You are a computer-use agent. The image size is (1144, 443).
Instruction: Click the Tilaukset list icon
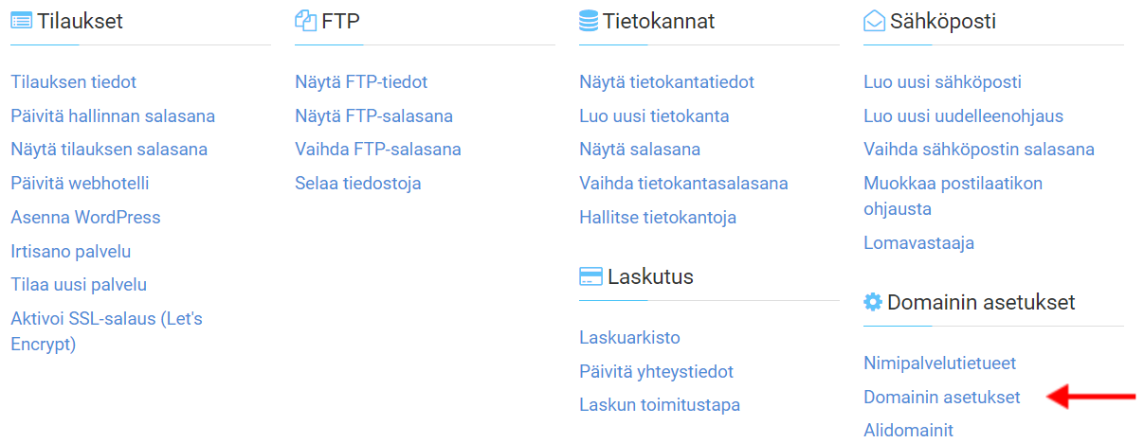click(x=21, y=21)
